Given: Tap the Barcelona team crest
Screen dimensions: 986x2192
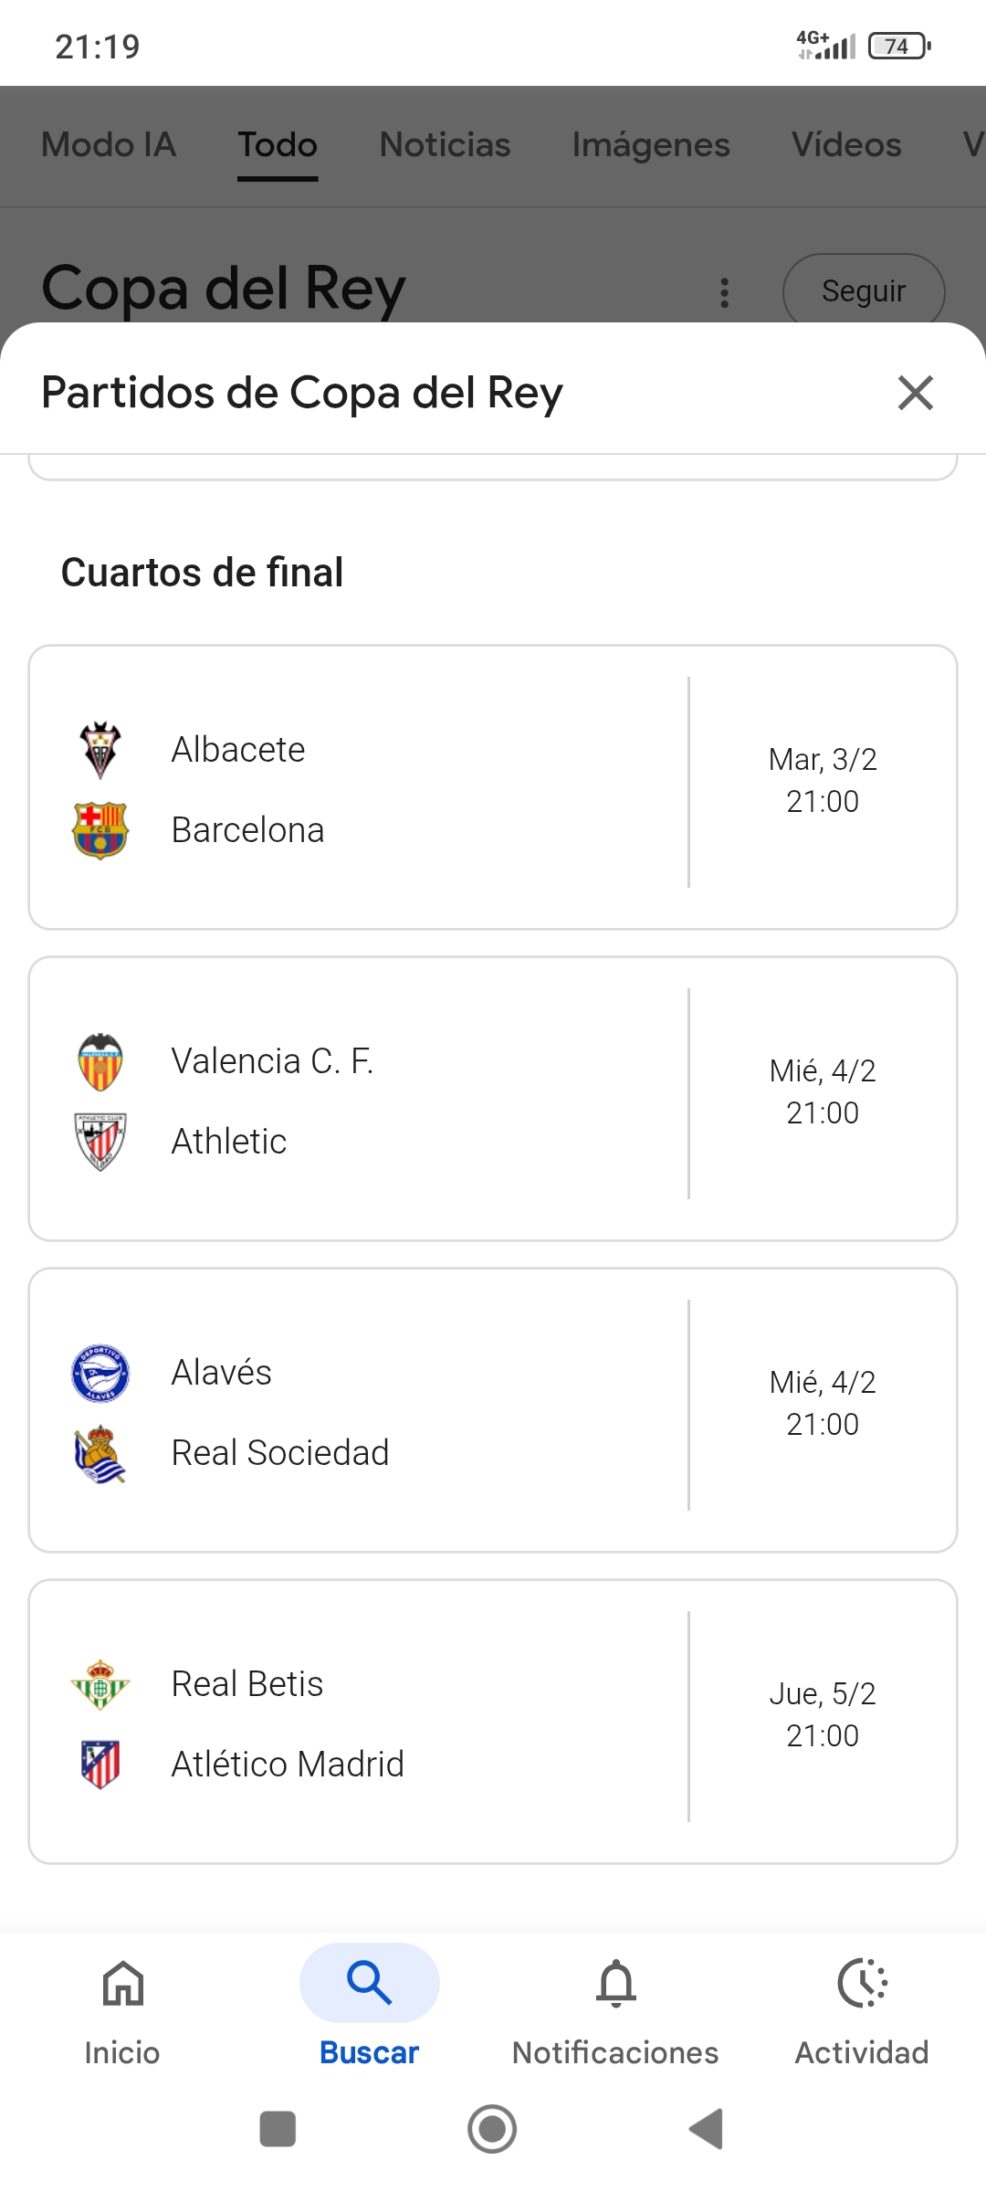Looking at the screenshot, I should coord(100,830).
